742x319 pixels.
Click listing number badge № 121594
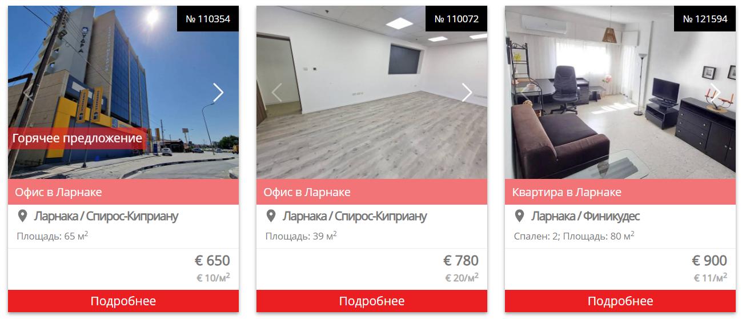705,19
